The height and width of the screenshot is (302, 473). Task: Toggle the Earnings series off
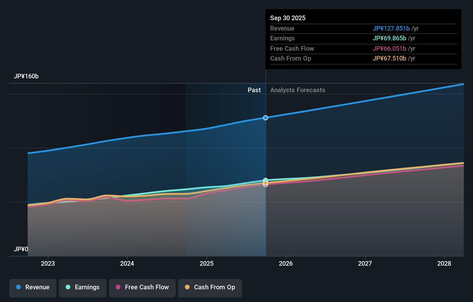[x=83, y=287]
